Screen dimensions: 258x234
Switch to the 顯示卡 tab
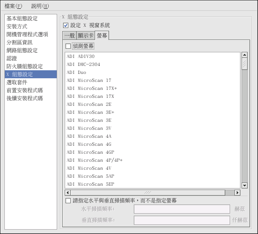pyautogui.click(x=85, y=36)
